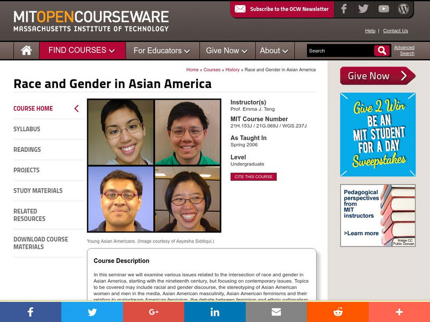This screenshot has height=322, width=430.
Task: Open the Syllabus section
Action: click(27, 129)
